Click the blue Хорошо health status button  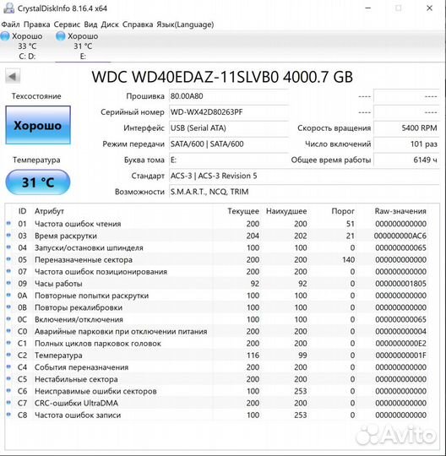38,125
